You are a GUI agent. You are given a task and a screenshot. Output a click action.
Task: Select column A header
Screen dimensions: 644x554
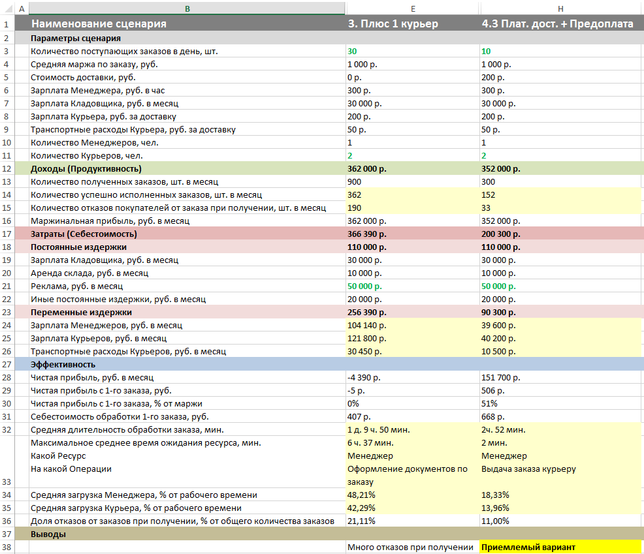coord(22,8)
